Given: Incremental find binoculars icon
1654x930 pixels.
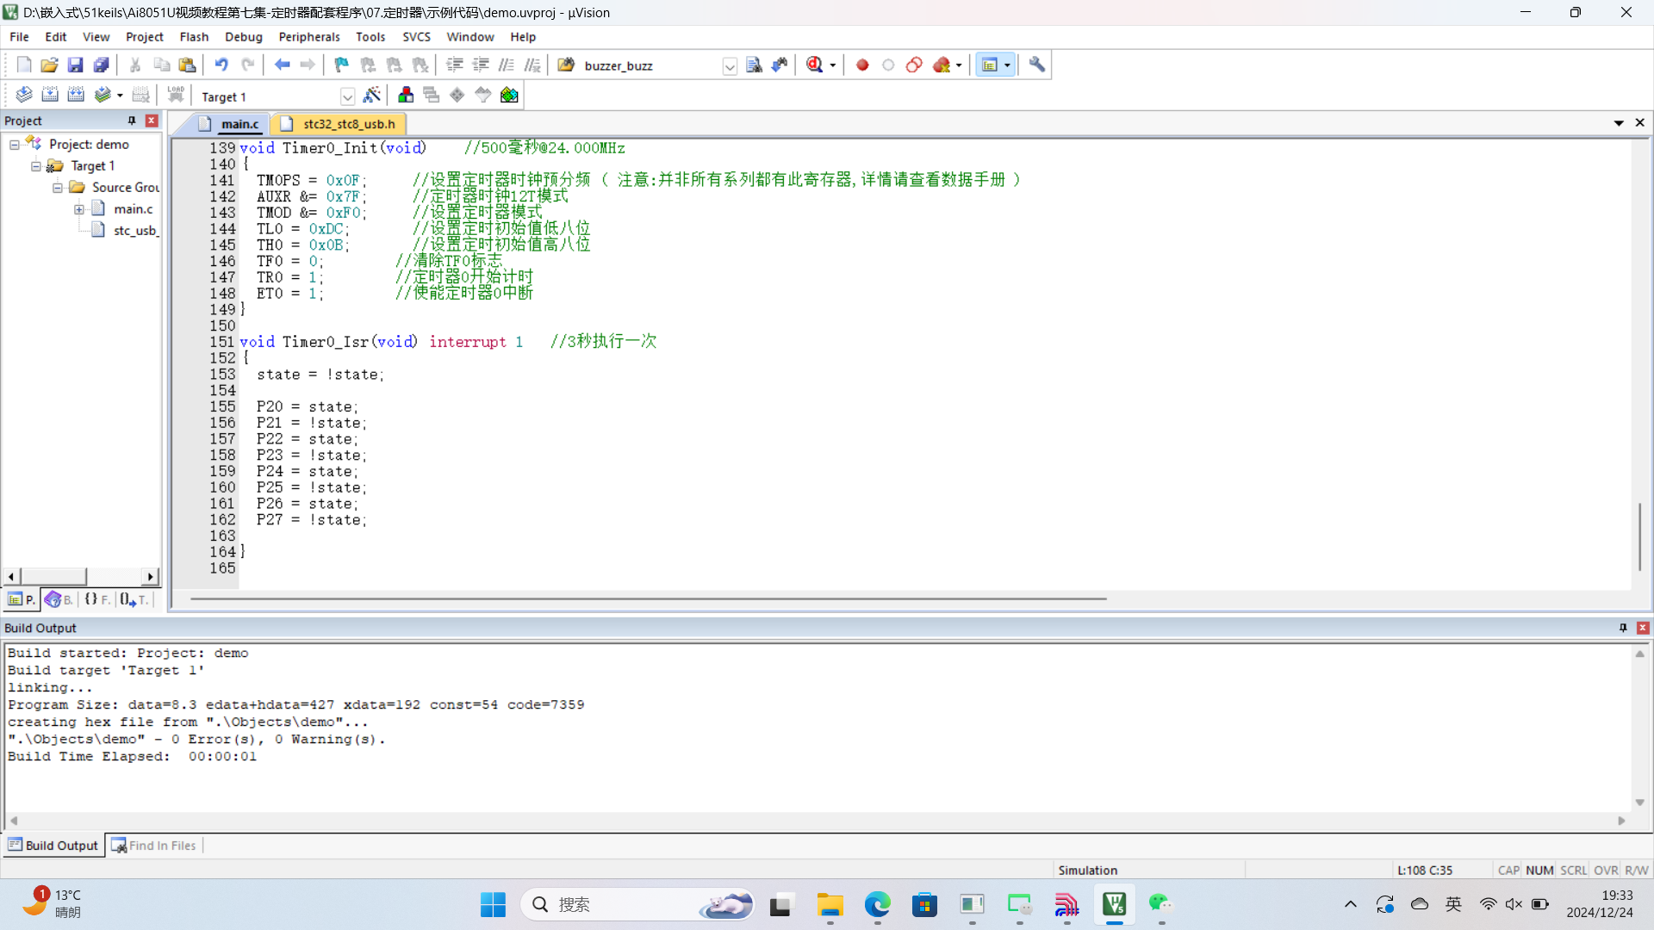Looking at the screenshot, I should [780, 65].
